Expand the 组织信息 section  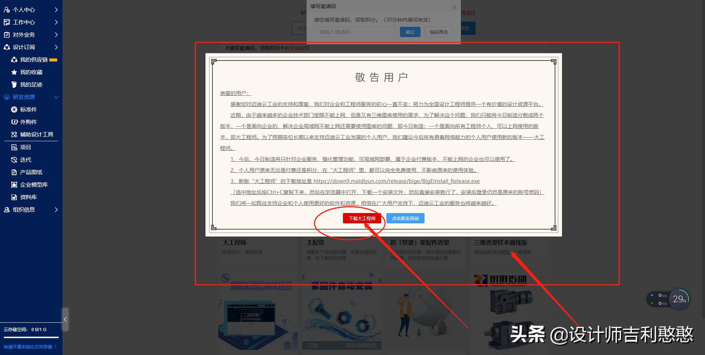click(56, 209)
